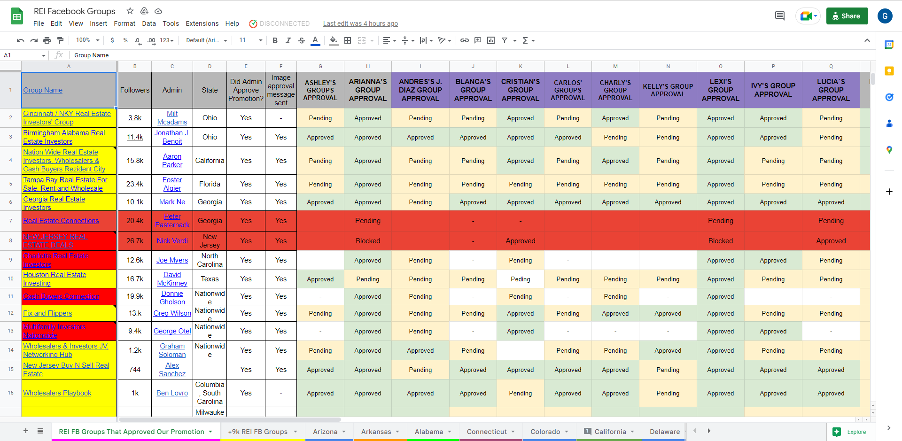This screenshot has height=441, width=902.
Task: Open the Data menu
Action: [x=149, y=23]
